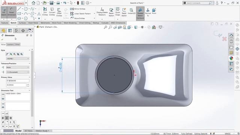This screenshot has width=240, height=135.
Task: Select the sketch Text tool
Action: (39, 13)
